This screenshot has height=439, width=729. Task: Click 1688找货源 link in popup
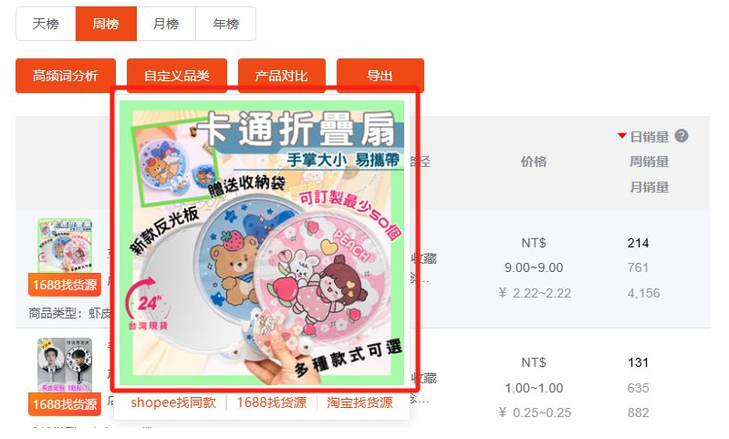coord(272,402)
